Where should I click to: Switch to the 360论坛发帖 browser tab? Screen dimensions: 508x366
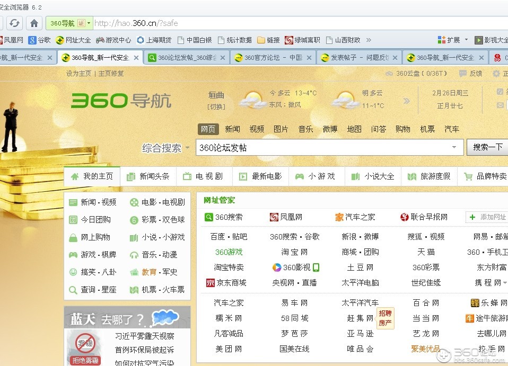click(187, 58)
